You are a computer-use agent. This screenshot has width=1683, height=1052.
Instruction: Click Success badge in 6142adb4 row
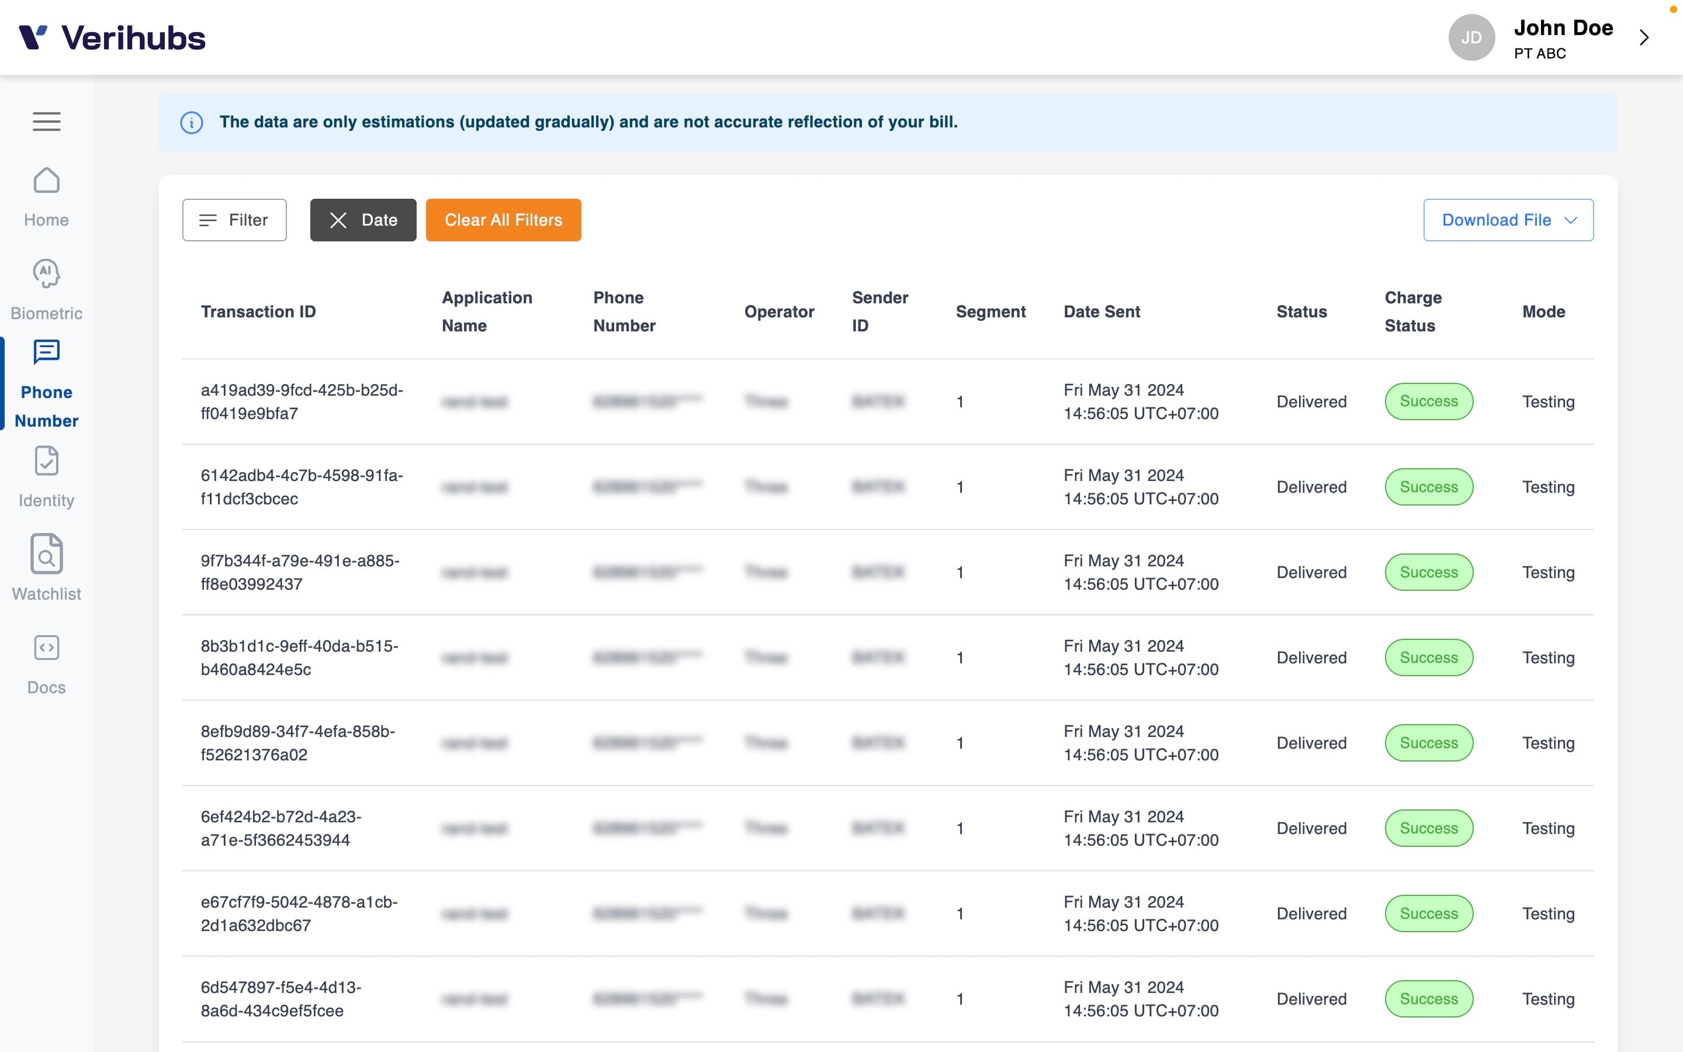(1428, 487)
